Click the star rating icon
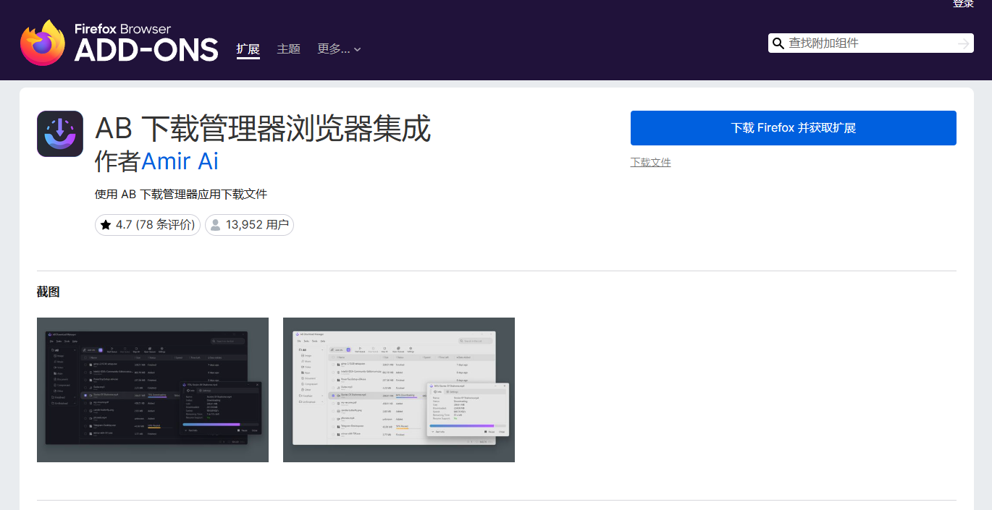 (x=106, y=225)
